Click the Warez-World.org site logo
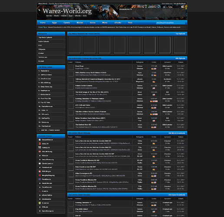Image resolution: width=224 pixels, height=217 pixels. [x=67, y=11]
